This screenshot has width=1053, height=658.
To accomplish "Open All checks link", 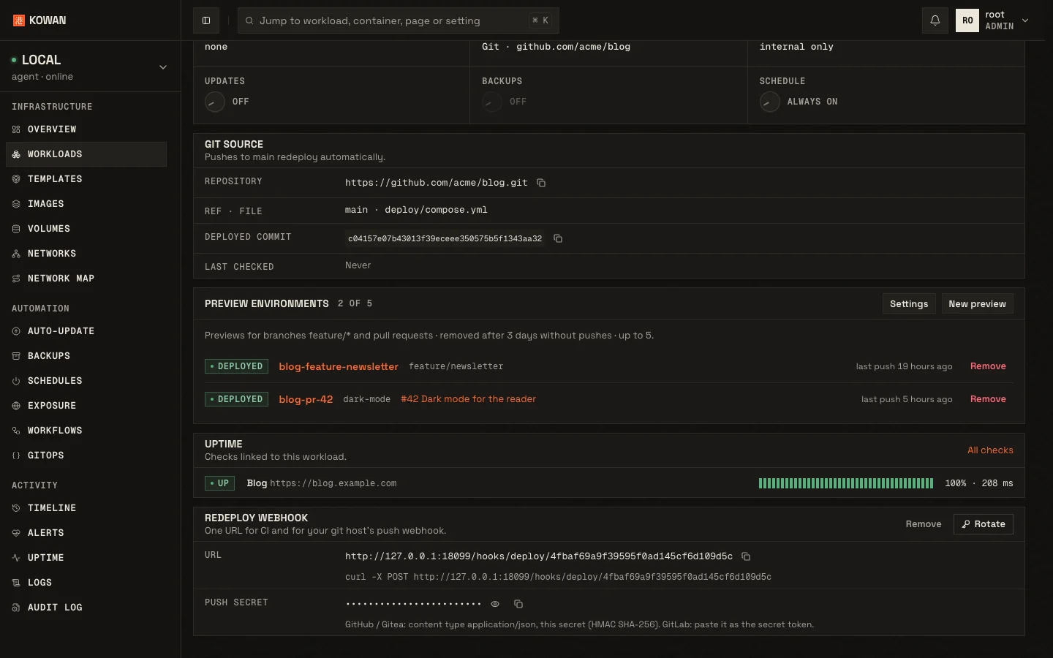I will pos(990,450).
